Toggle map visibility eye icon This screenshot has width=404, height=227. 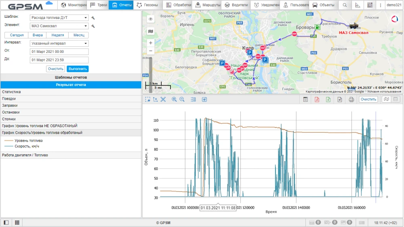pyautogui.click(x=151, y=19)
